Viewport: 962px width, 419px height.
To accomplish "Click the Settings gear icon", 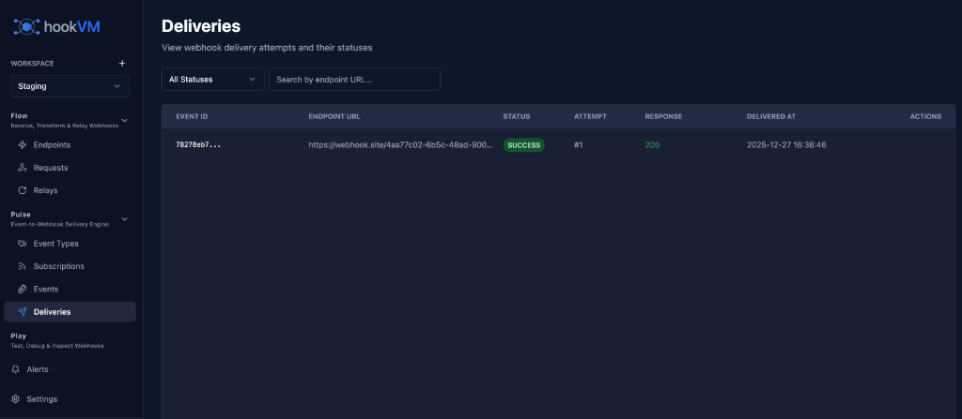I will click(x=15, y=399).
